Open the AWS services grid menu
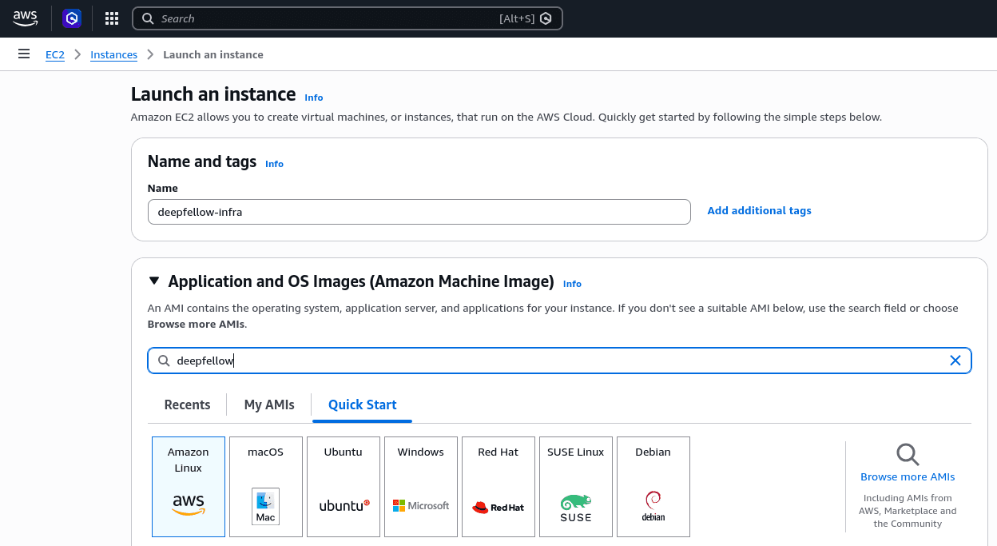This screenshot has width=997, height=546. [x=112, y=18]
